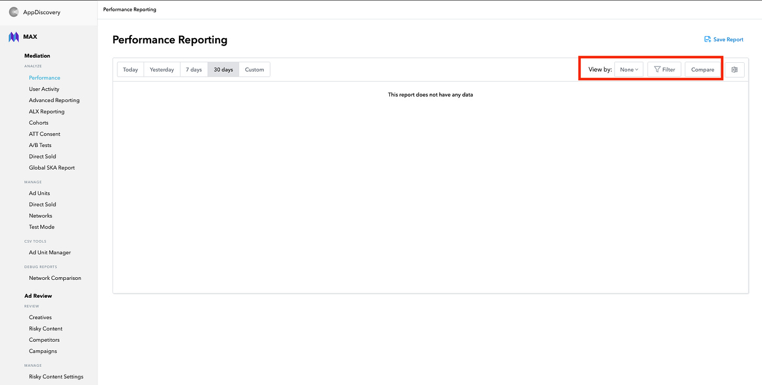Open the Global SKA Report
Image resolution: width=762 pixels, height=385 pixels.
click(52, 167)
